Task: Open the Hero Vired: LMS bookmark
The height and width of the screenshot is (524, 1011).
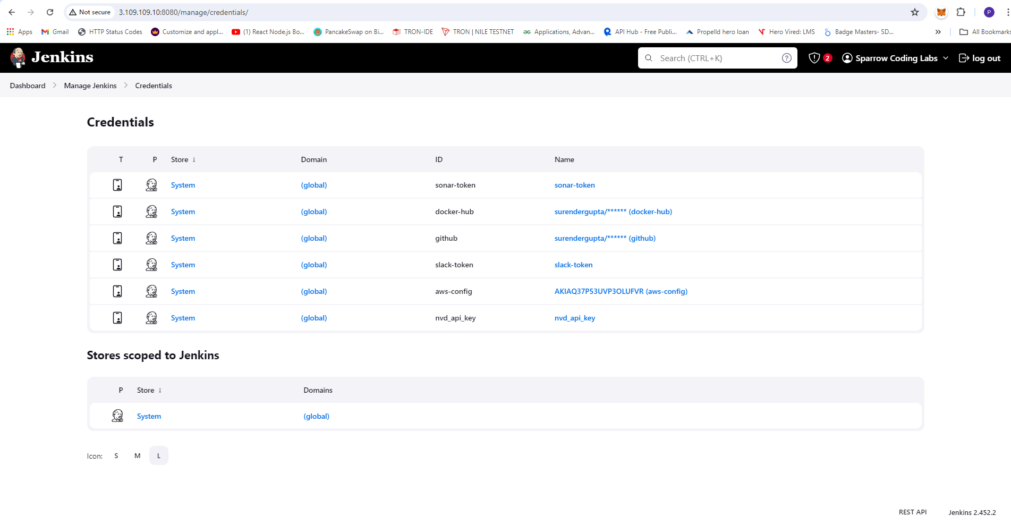Action: click(x=786, y=32)
